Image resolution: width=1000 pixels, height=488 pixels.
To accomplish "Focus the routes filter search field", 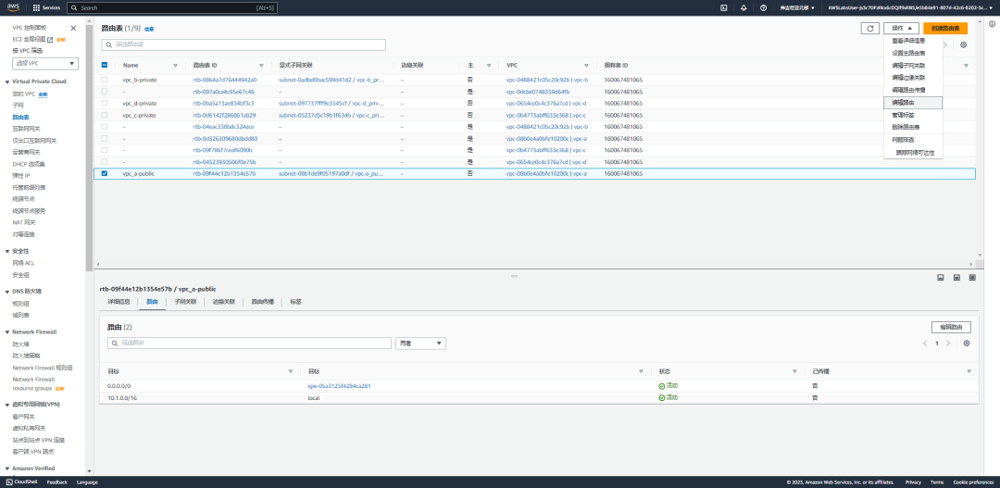I will (249, 344).
